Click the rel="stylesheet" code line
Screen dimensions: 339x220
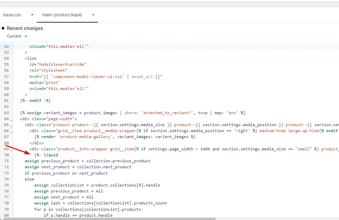click(48, 70)
